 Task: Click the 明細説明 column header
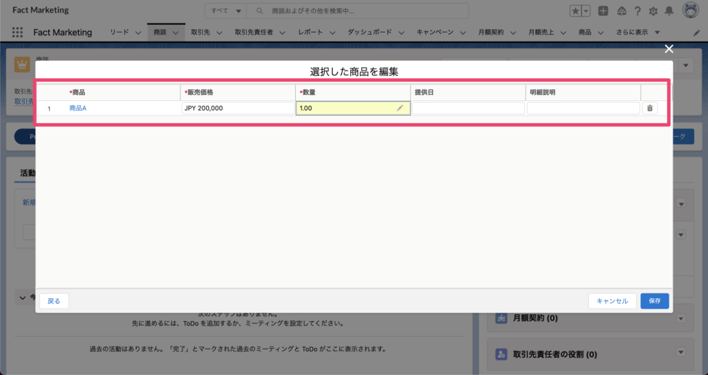(584, 92)
